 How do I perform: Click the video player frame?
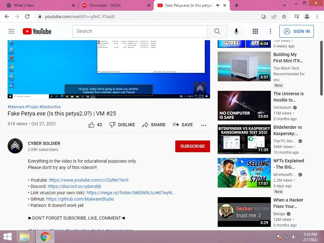pyautogui.click(x=109, y=69)
